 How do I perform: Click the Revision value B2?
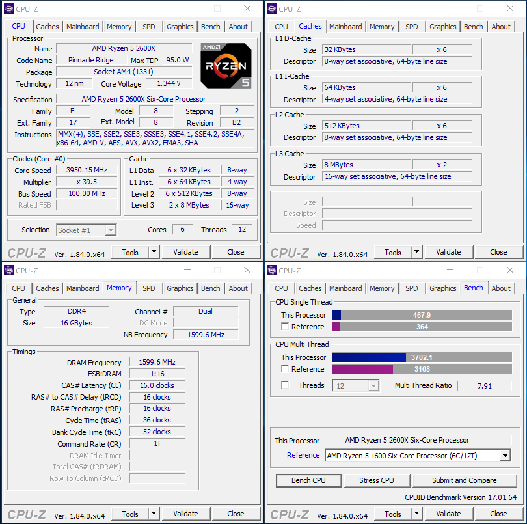click(237, 122)
